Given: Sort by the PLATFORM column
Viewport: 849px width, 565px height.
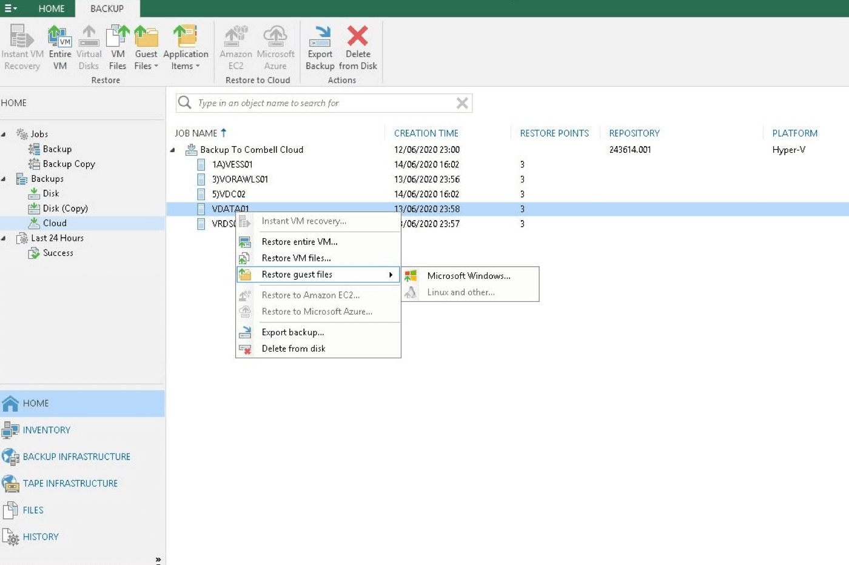Looking at the screenshot, I should 795,133.
